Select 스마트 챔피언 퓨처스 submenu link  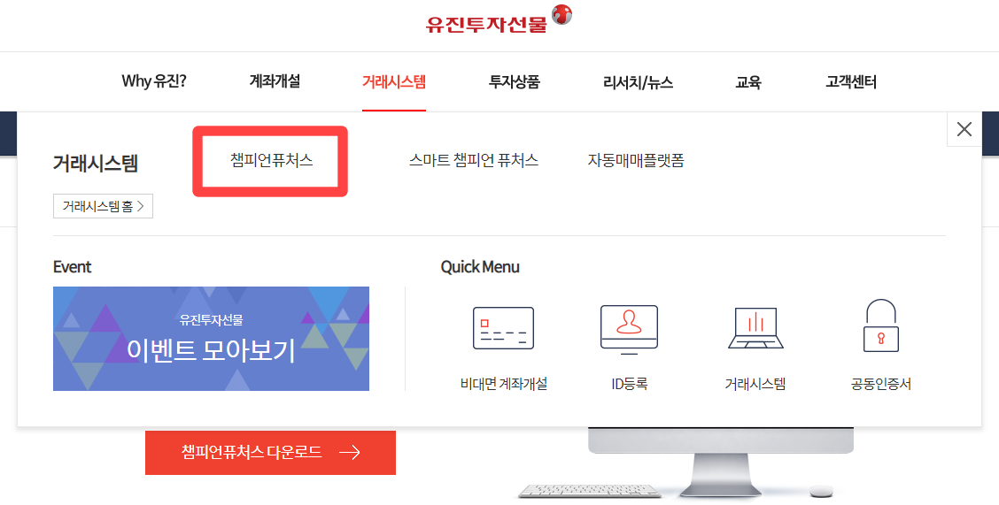coord(474,160)
